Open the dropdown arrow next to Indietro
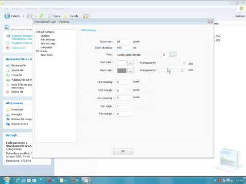This screenshot has height=184, width=246. 24,16
